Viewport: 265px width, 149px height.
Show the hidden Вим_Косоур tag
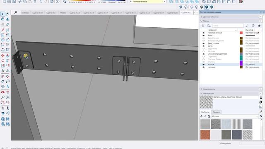[x=203, y=38]
